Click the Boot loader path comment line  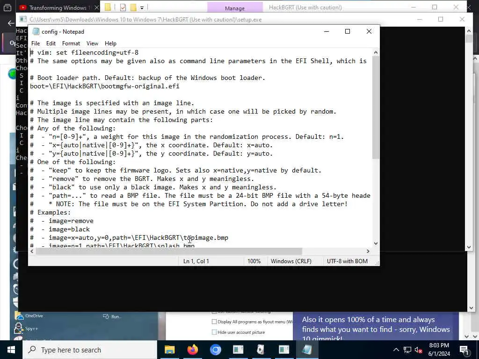(x=147, y=78)
